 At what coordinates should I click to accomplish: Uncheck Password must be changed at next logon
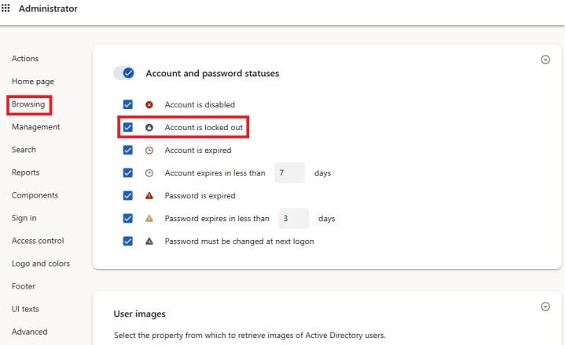point(128,241)
